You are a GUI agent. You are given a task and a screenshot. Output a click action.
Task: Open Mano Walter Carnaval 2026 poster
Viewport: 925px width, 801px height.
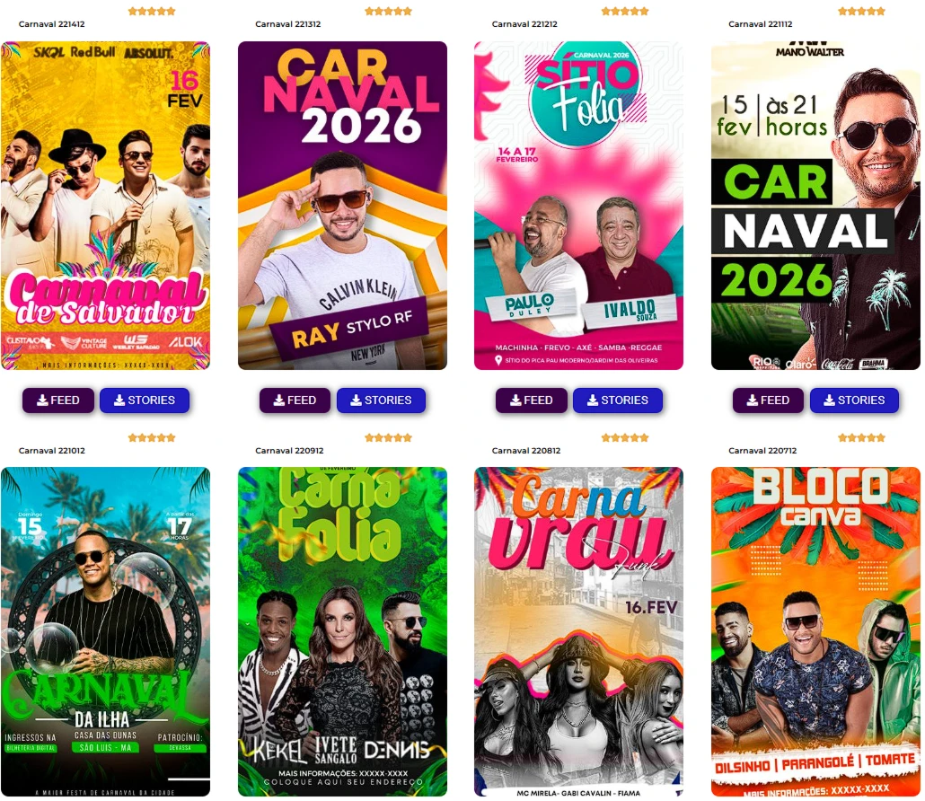pos(815,206)
